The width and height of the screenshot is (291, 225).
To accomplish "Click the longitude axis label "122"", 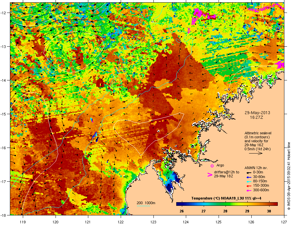I will (121, 222).
